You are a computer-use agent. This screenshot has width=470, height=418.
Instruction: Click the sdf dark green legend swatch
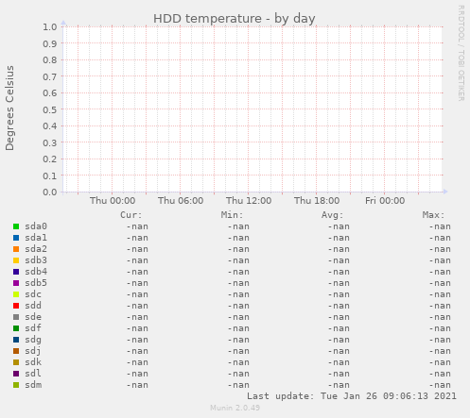tap(16, 328)
